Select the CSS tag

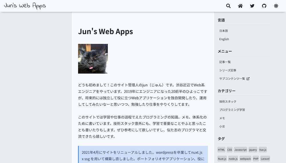pos(230,150)
